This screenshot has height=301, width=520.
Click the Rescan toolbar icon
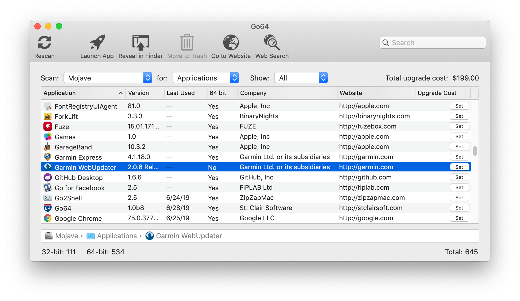[x=44, y=42]
